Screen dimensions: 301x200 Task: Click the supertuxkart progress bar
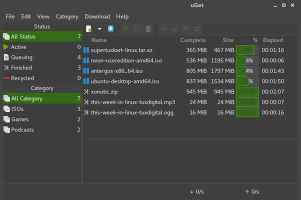(247, 50)
